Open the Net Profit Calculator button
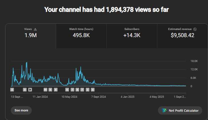This screenshot has width=208, height=120. point(180,110)
